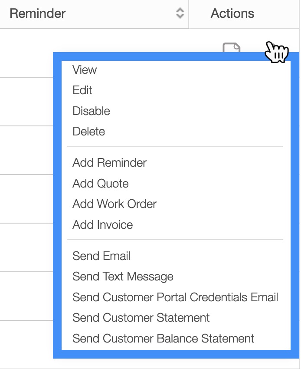Select Add Reminder menu item
301x369 pixels.
tap(110, 163)
